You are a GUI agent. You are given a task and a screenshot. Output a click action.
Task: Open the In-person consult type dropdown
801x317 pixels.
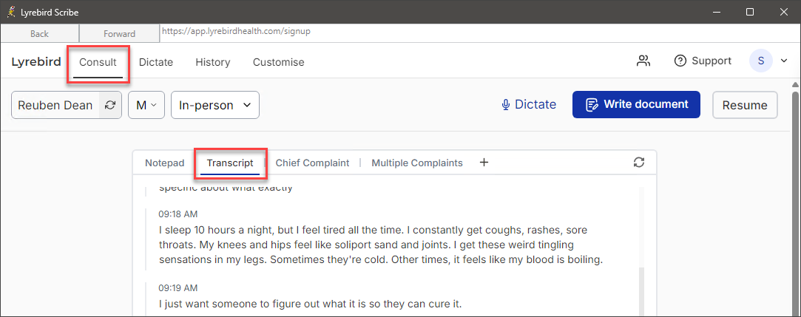[x=215, y=105]
